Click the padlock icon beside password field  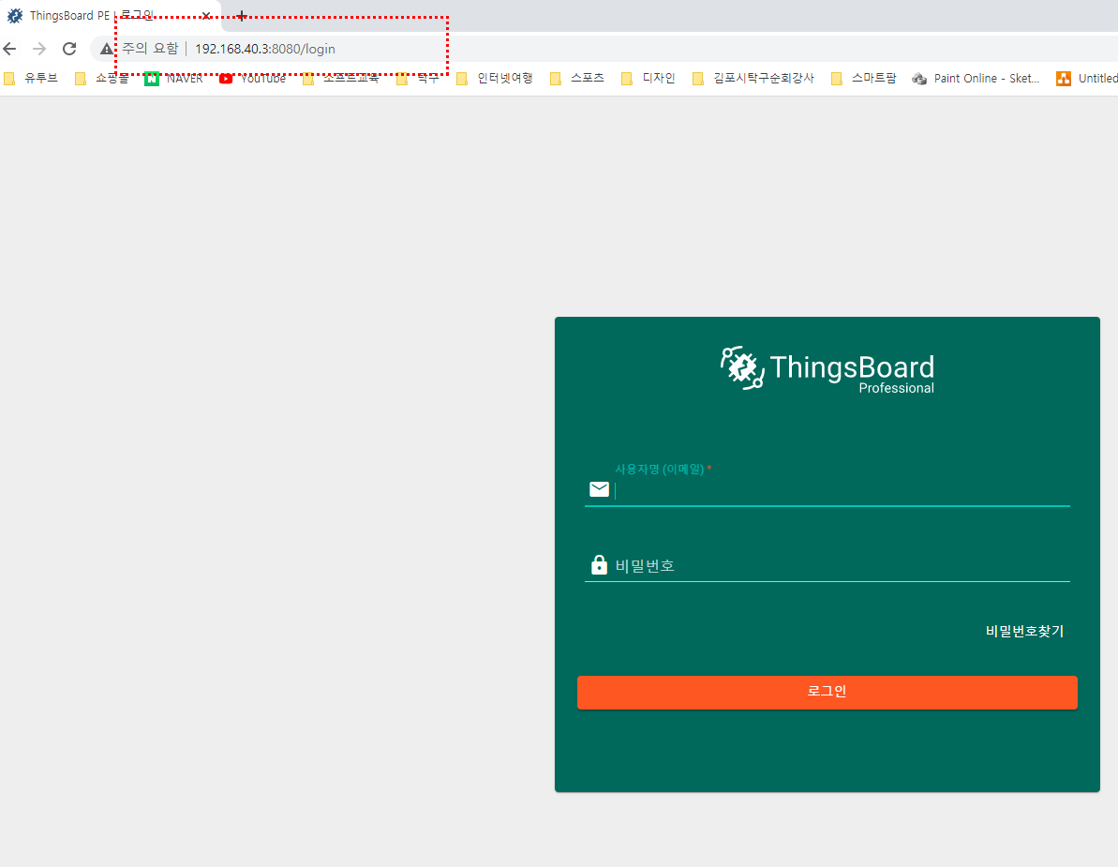(599, 564)
